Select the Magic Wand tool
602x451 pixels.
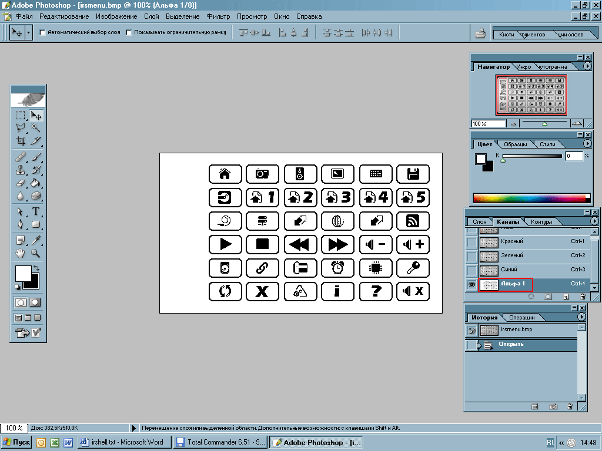pos(36,127)
